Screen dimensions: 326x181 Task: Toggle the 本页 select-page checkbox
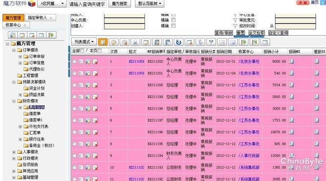(100, 51)
